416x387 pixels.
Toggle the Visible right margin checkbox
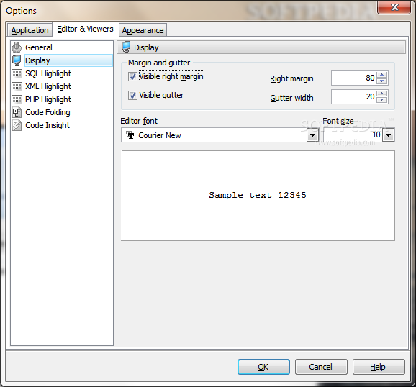(132, 77)
